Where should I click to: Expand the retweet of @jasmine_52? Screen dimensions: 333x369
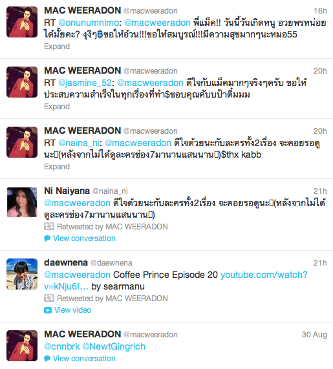tap(57, 107)
